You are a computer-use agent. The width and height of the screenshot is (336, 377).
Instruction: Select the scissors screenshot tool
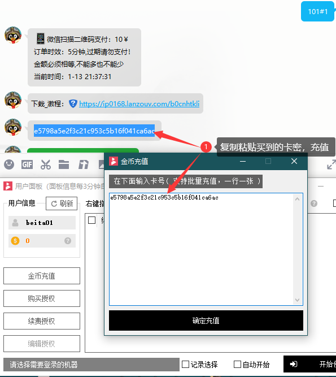pyautogui.click(x=46, y=164)
